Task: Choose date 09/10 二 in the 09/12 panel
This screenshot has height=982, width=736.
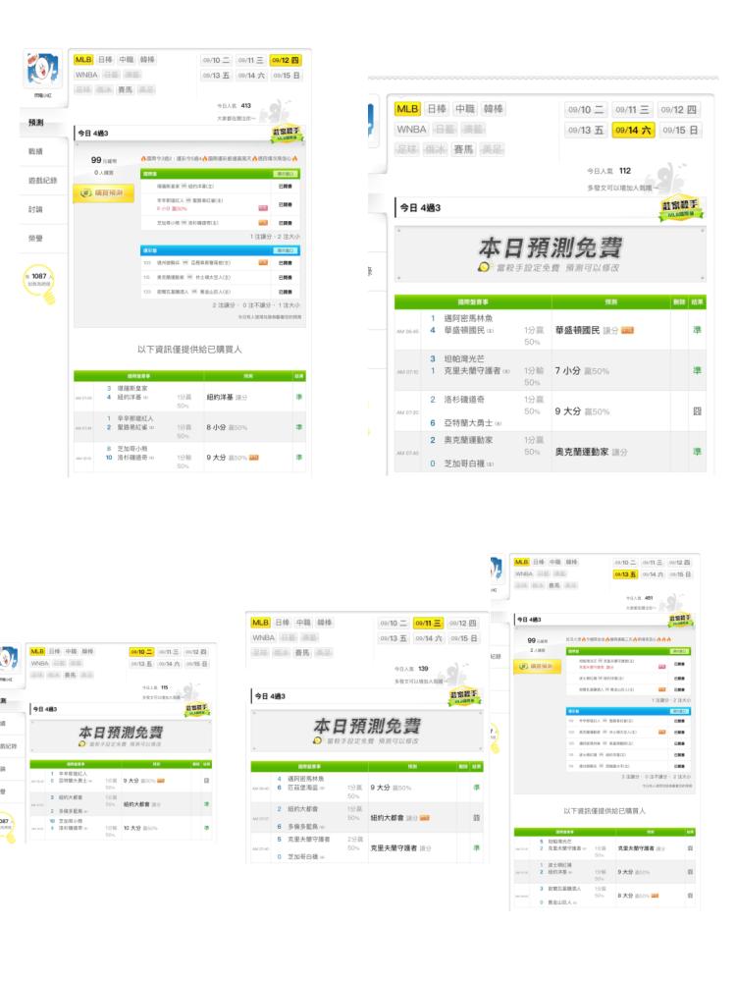Action: [x=216, y=60]
